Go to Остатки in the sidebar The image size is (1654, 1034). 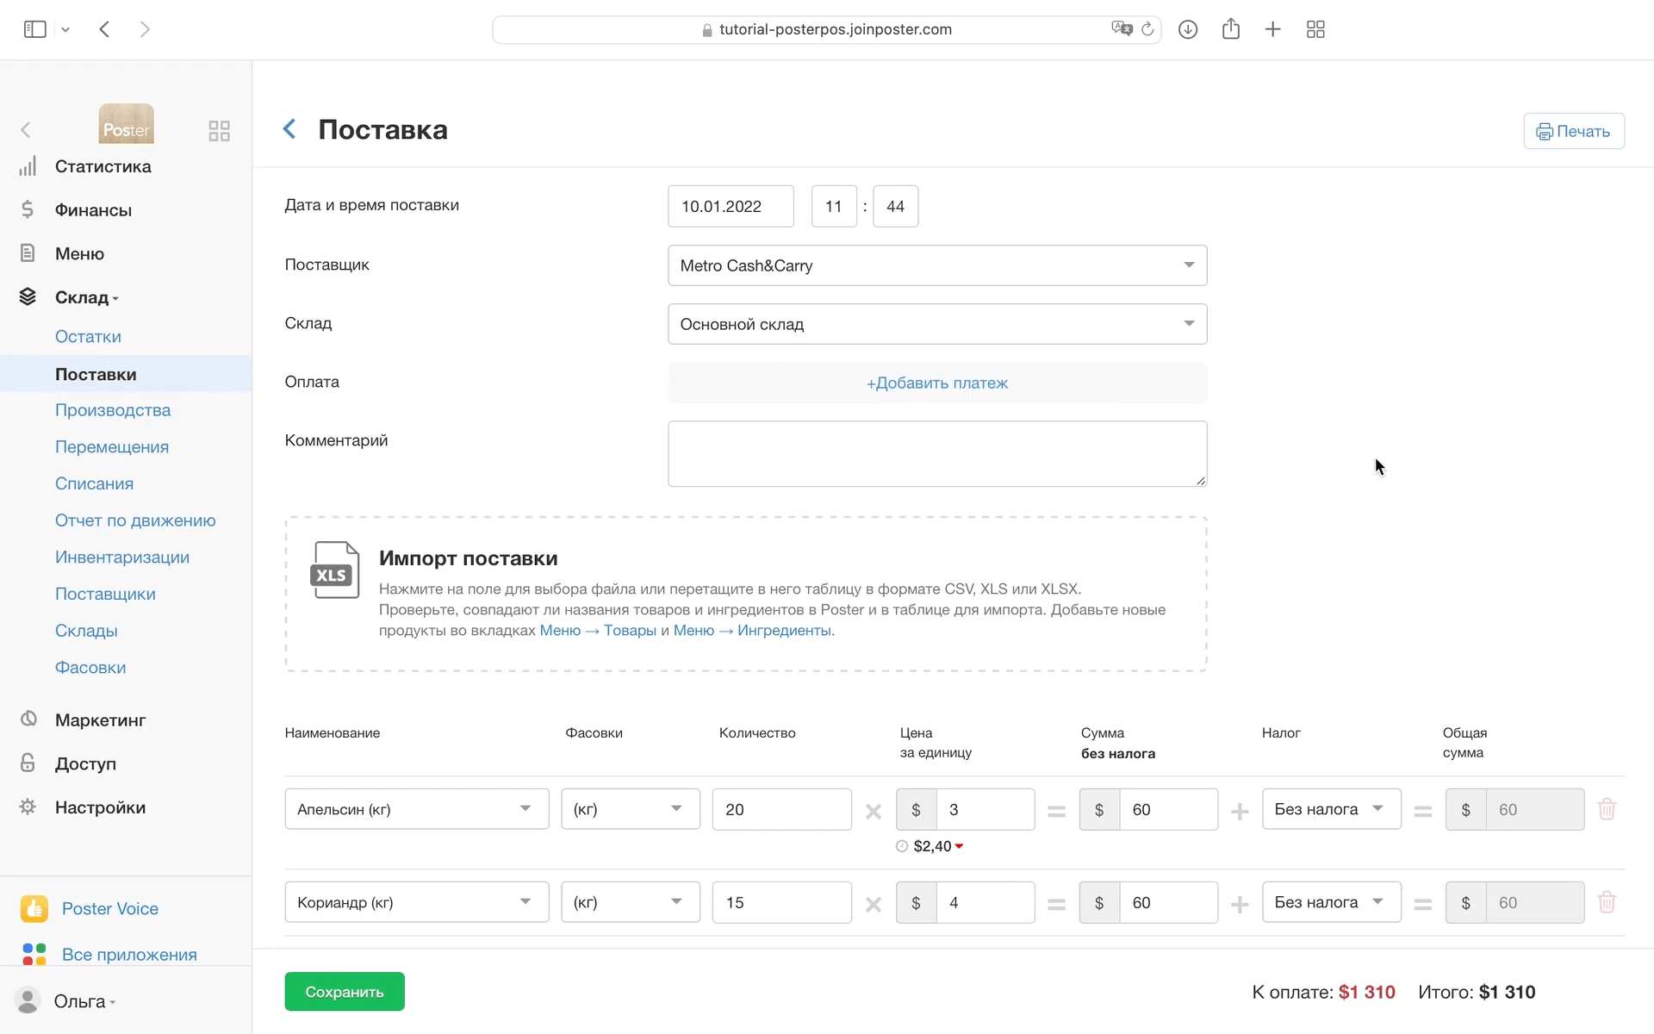point(88,337)
